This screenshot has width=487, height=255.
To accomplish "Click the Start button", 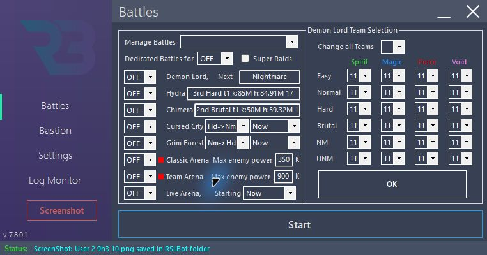I will pos(300,224).
